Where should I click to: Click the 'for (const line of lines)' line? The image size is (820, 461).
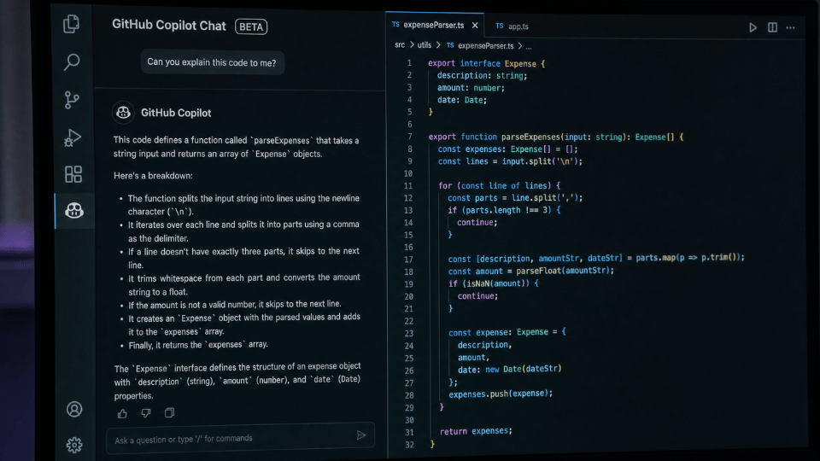pyautogui.click(x=500, y=185)
